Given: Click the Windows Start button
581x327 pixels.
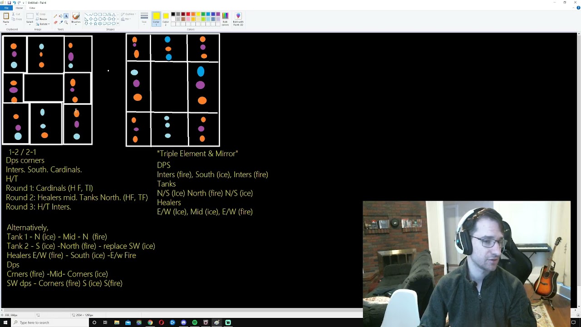Looking at the screenshot, I should click(x=5, y=322).
